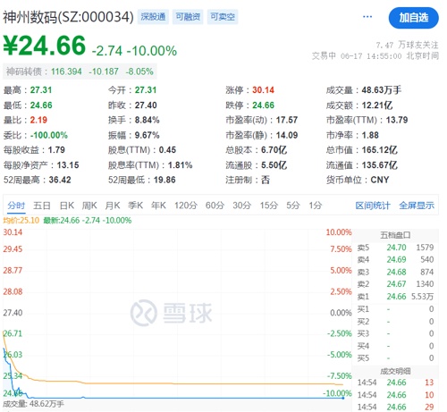Click the 五档盘口 order book header
The width and height of the screenshot is (447, 412).
[x=395, y=235]
